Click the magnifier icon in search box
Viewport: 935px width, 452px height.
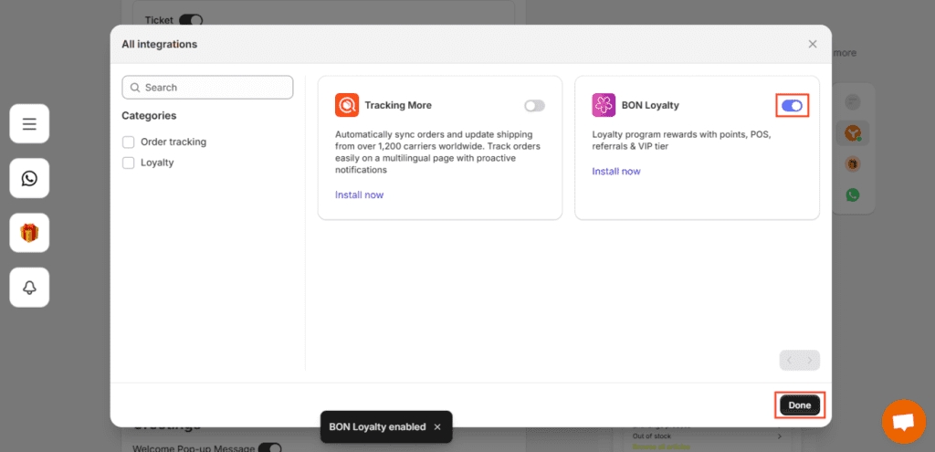coord(135,87)
